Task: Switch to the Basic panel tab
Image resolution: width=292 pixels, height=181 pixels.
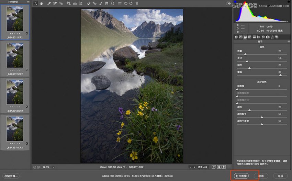Action: 236,37
